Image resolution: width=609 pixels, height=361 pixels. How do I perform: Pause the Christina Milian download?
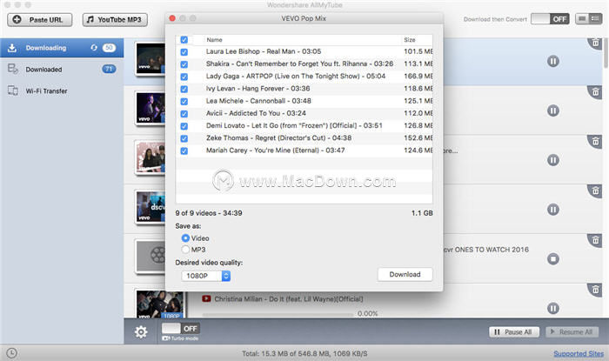[x=553, y=308]
